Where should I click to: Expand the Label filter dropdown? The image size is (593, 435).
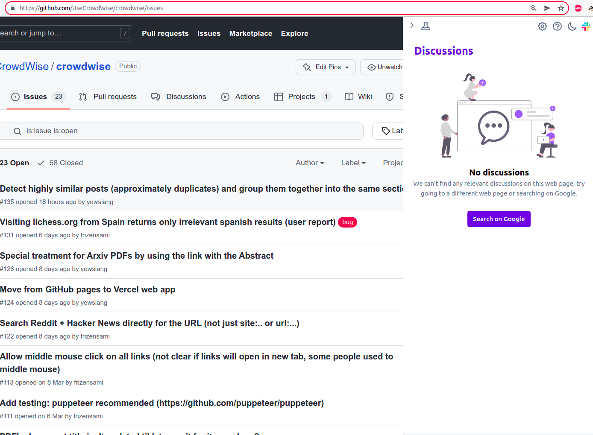tap(353, 163)
